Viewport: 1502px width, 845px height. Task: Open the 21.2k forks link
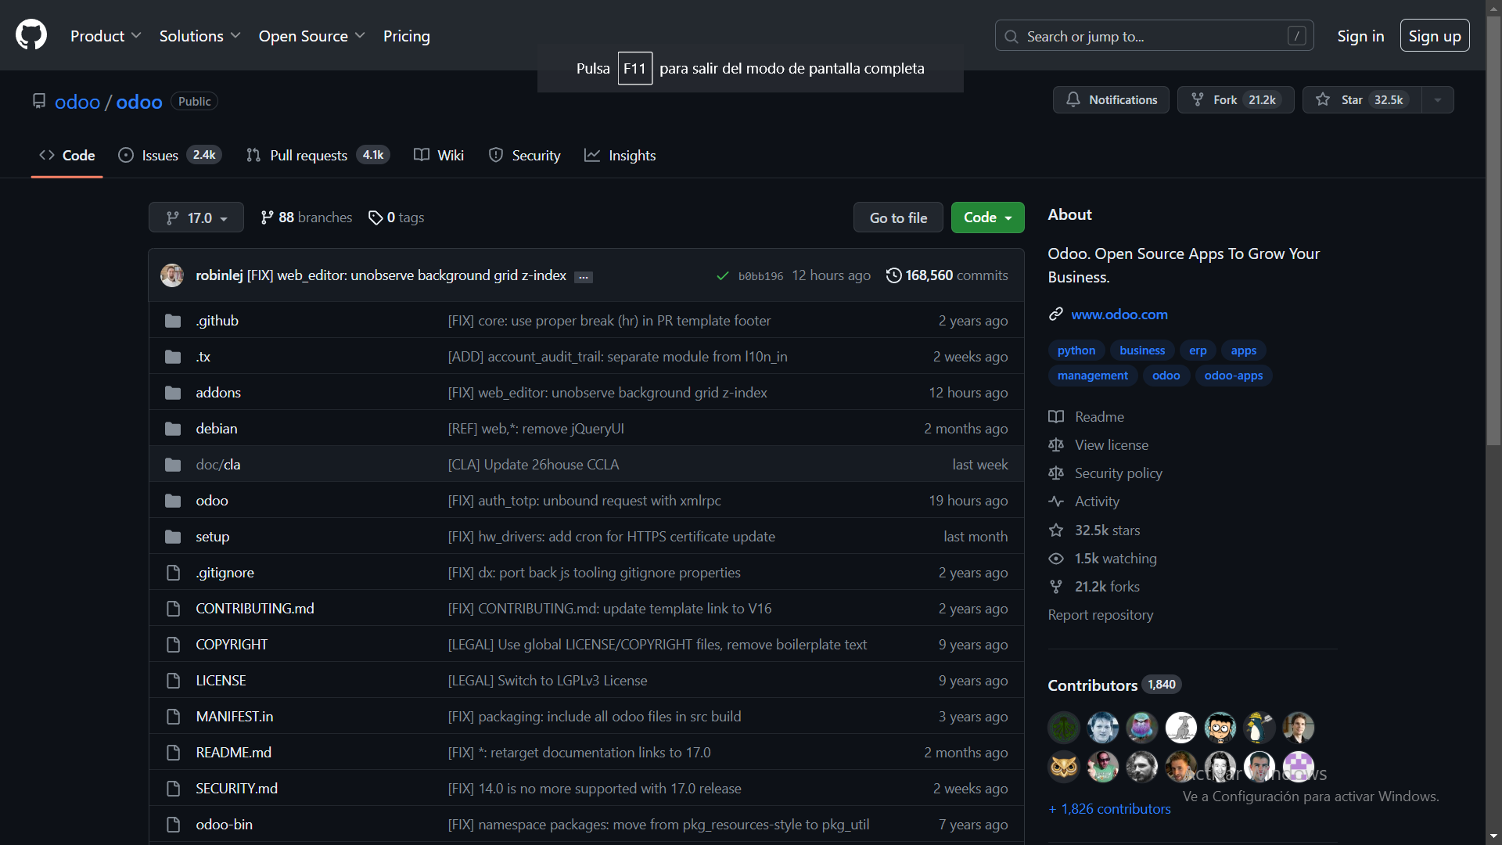[x=1107, y=587]
